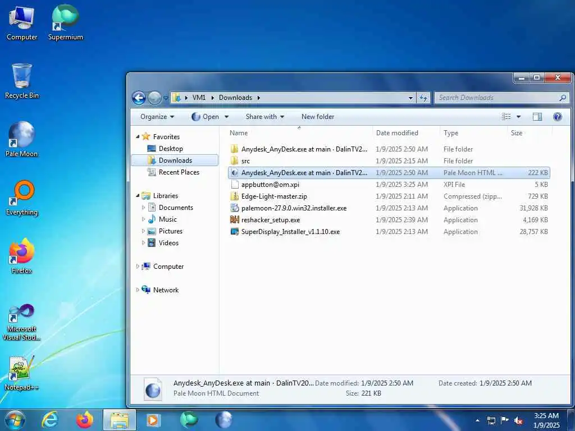The width and height of the screenshot is (575, 431).
Task: Sort by the Type column header
Action: click(x=473, y=133)
